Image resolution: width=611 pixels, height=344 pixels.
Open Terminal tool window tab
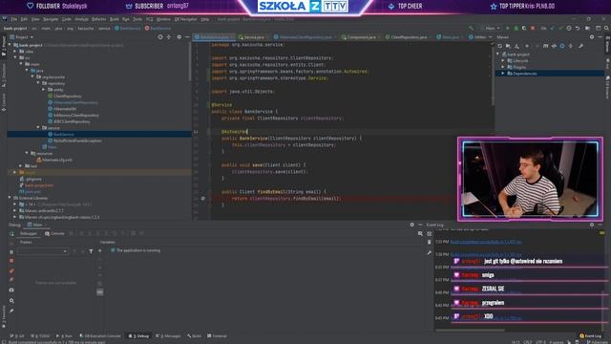[217, 335]
